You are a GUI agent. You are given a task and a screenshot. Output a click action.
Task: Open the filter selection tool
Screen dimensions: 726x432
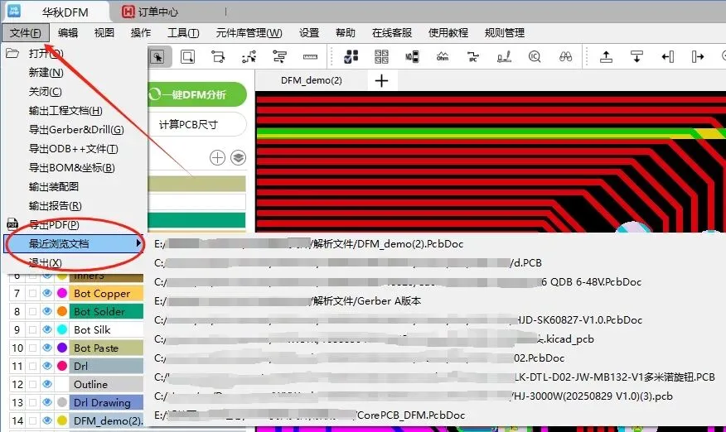[x=279, y=57]
